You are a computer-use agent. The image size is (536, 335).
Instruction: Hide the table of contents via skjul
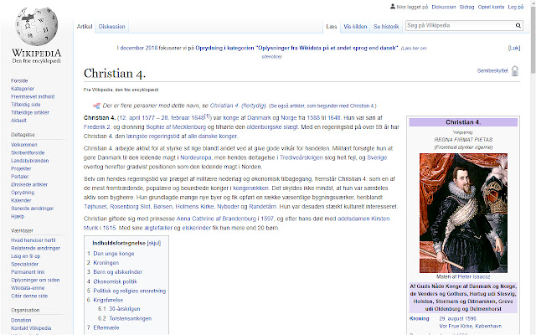[x=154, y=243]
